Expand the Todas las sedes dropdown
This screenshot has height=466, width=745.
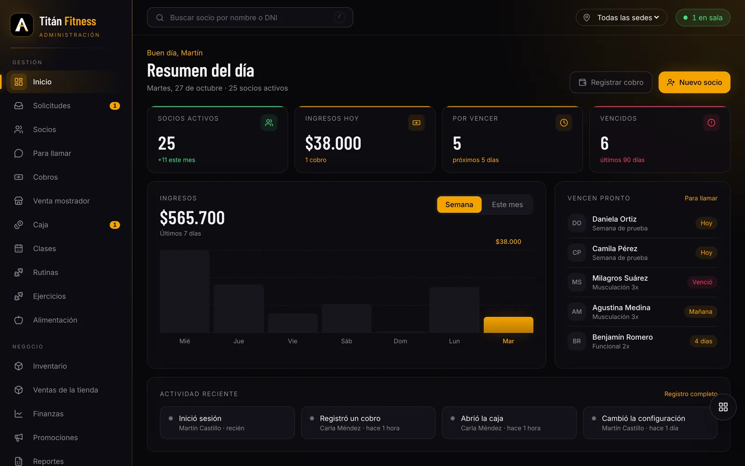click(x=622, y=18)
